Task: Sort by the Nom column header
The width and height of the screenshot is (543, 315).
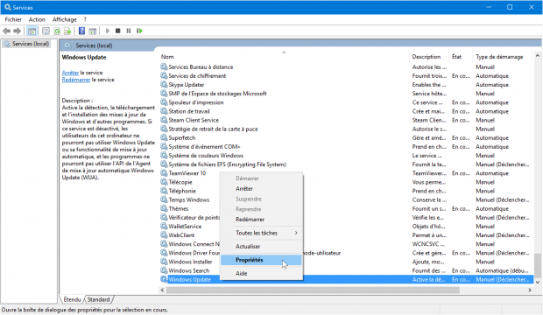Action: click(x=284, y=57)
